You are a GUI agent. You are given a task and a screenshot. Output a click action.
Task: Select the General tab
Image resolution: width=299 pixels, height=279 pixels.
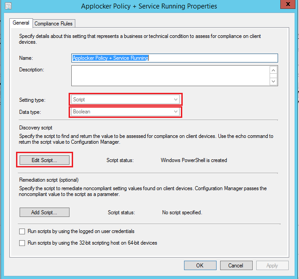20,23
